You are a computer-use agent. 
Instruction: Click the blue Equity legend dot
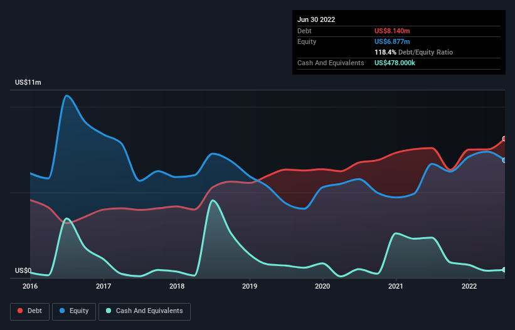click(62, 311)
